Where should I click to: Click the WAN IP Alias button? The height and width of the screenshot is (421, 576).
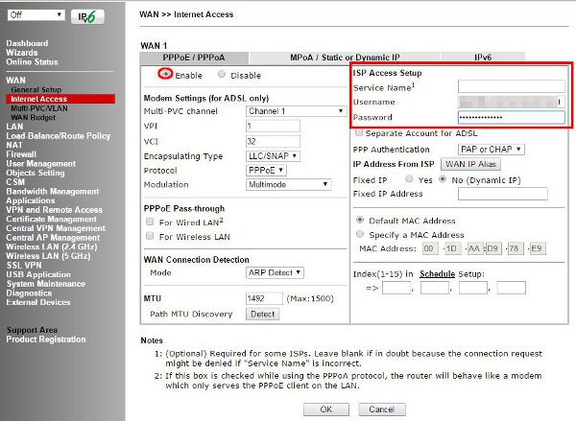(x=470, y=164)
